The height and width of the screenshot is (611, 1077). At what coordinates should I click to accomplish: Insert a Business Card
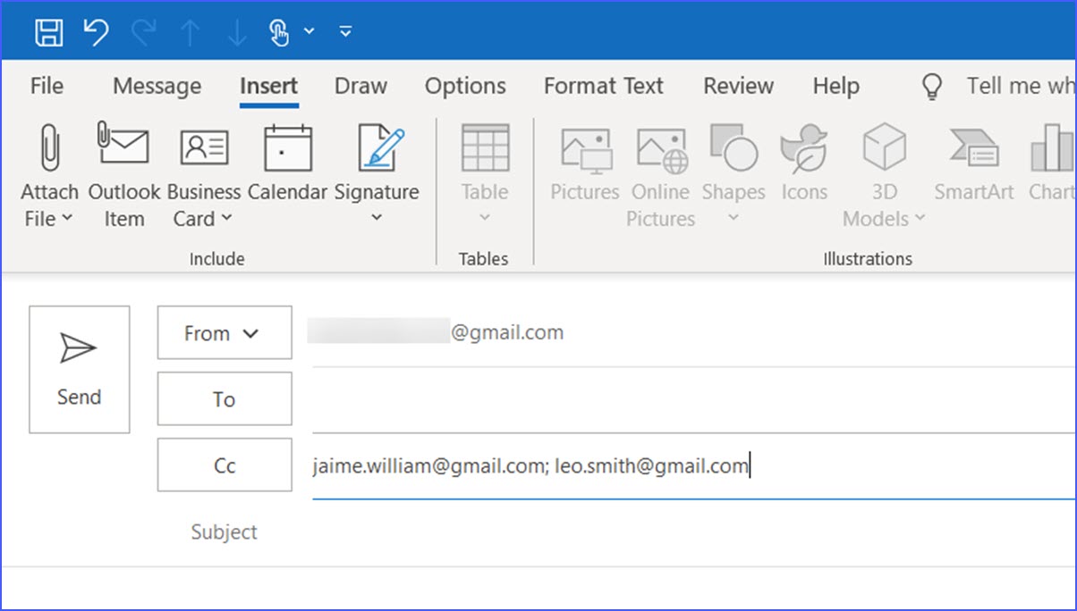tap(203, 174)
